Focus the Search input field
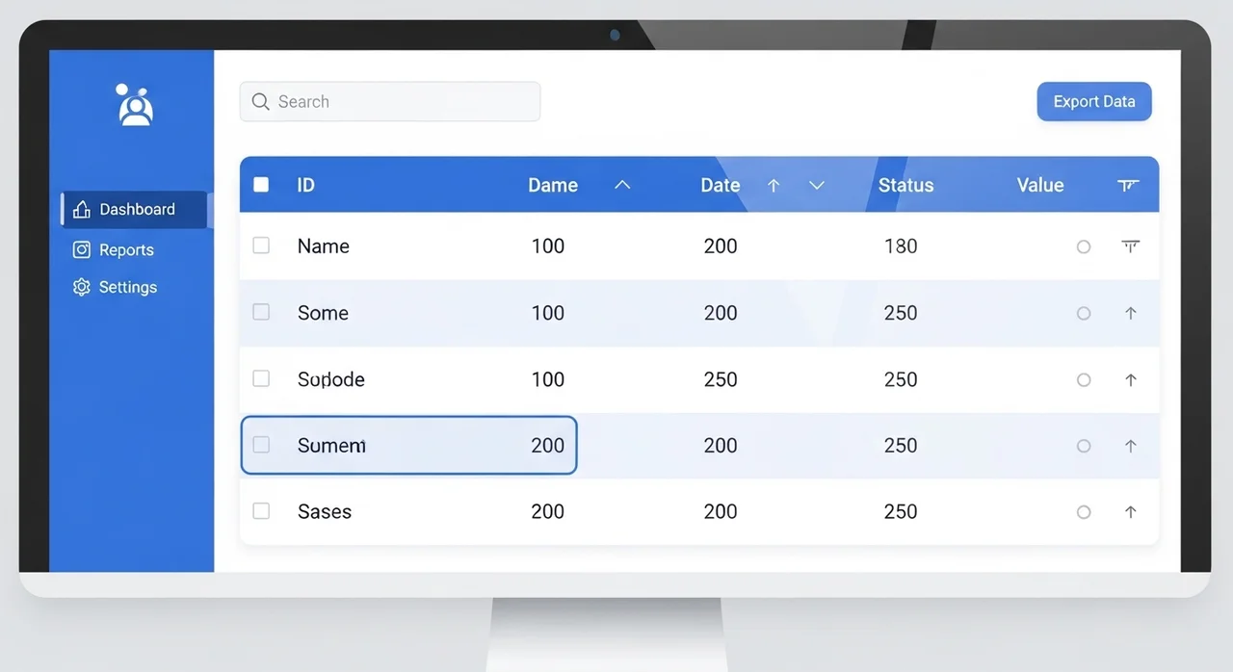Viewport: 1233px width, 672px height. pyautogui.click(x=390, y=101)
